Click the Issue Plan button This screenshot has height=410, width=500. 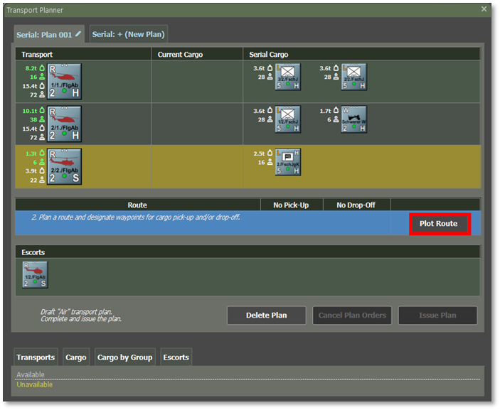coord(437,315)
